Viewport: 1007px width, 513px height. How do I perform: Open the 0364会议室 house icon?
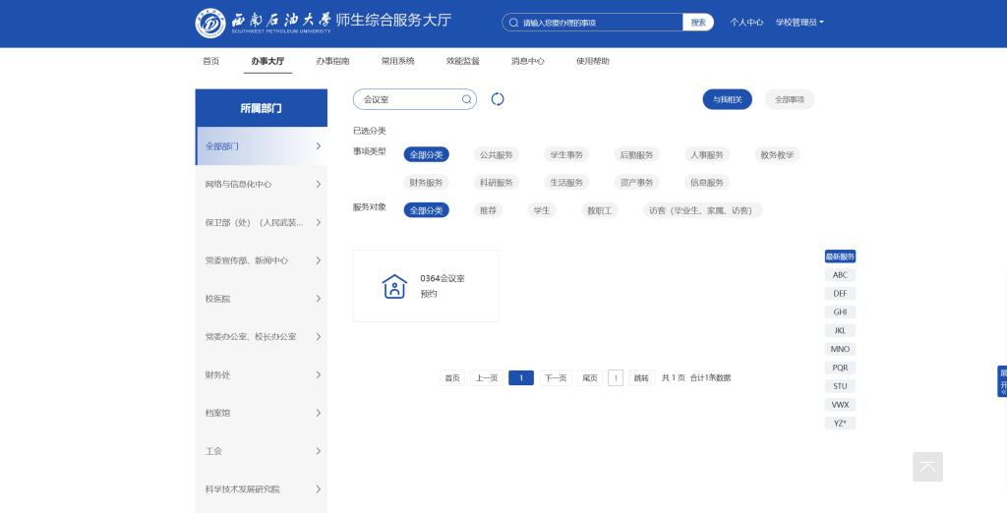coord(394,286)
